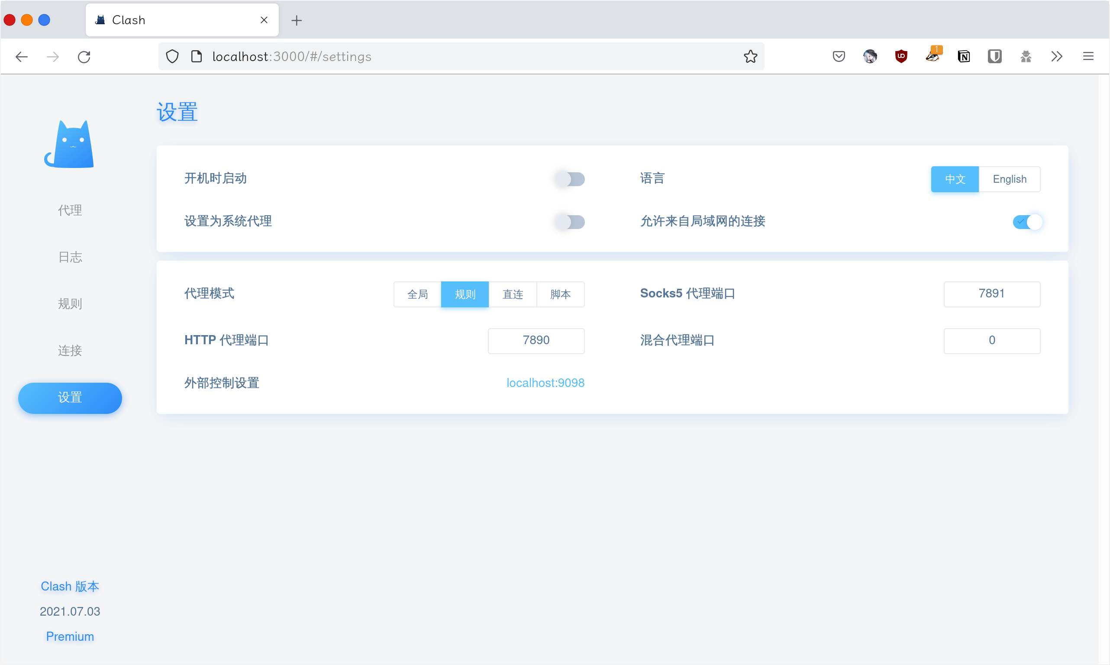Viewport: 1110px width, 665px height.
Task: Go to the 日志 logs page
Action: pos(70,257)
